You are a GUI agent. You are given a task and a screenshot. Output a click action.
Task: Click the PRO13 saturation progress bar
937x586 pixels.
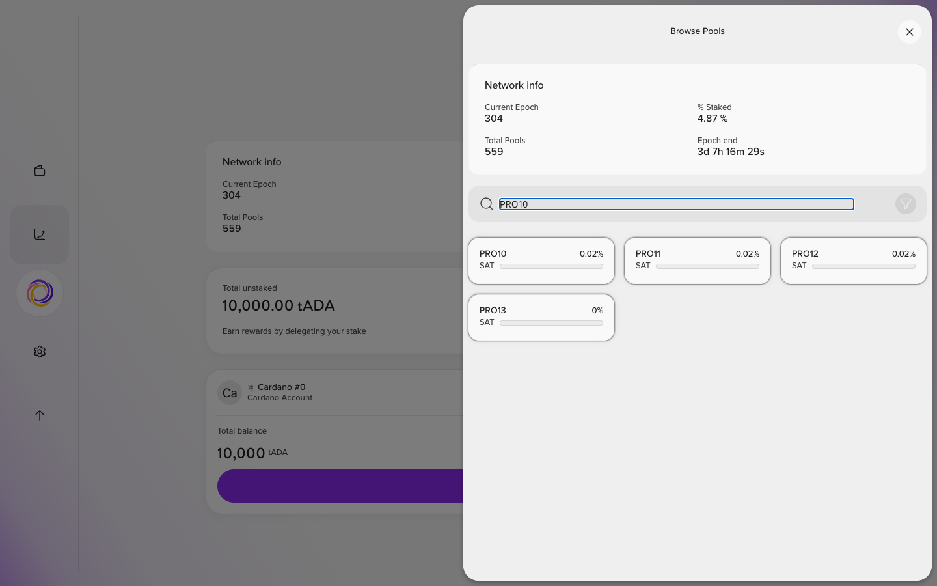[551, 322]
